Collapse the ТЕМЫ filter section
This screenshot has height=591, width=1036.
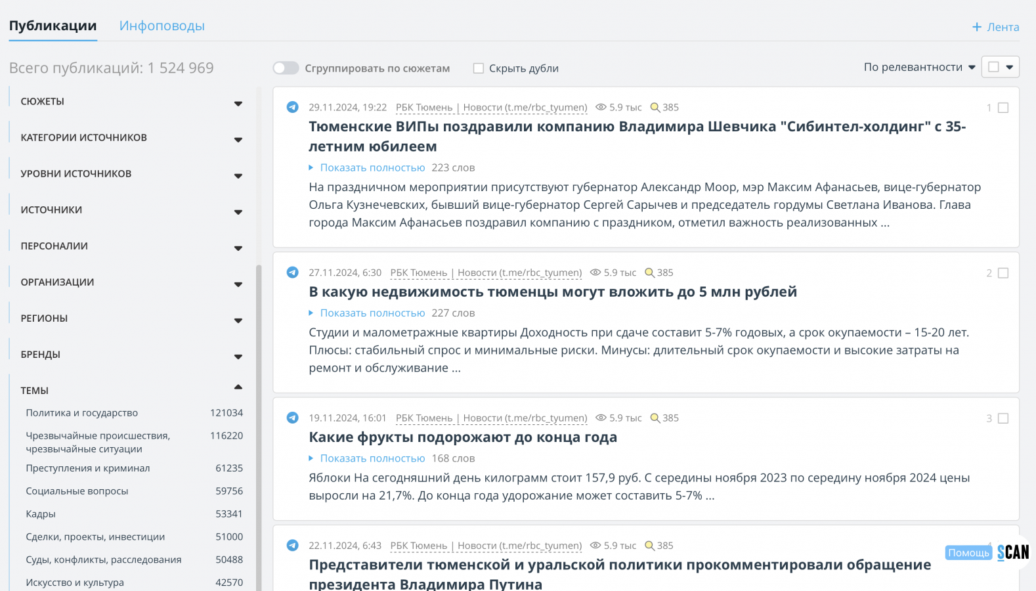[238, 387]
